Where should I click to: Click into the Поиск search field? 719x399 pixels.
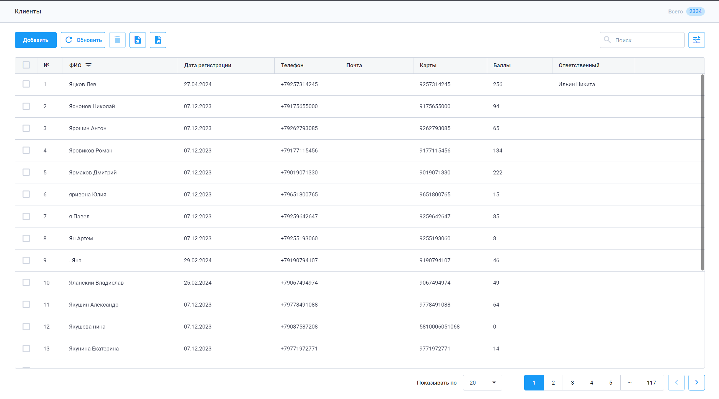(642, 40)
